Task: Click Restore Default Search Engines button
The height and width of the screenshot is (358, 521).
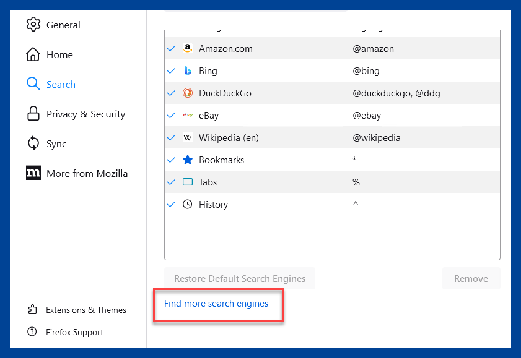Action: coord(240,278)
